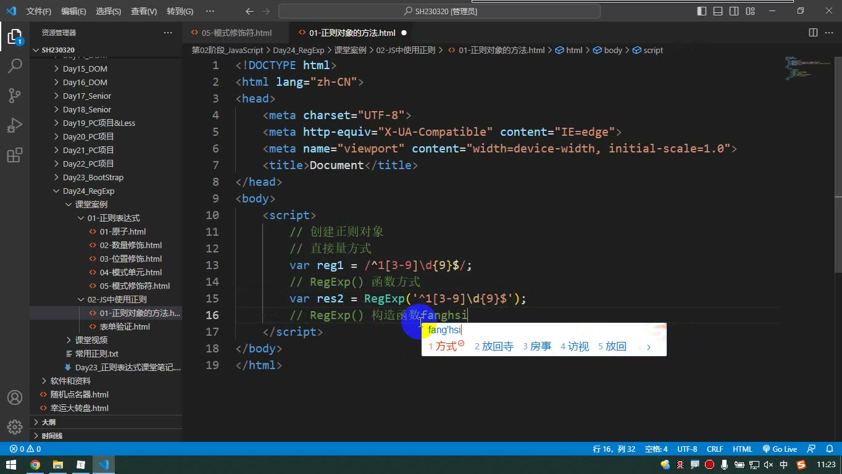Open Explorer panel More Actions ellipsis
The height and width of the screenshot is (474, 842).
[168, 33]
